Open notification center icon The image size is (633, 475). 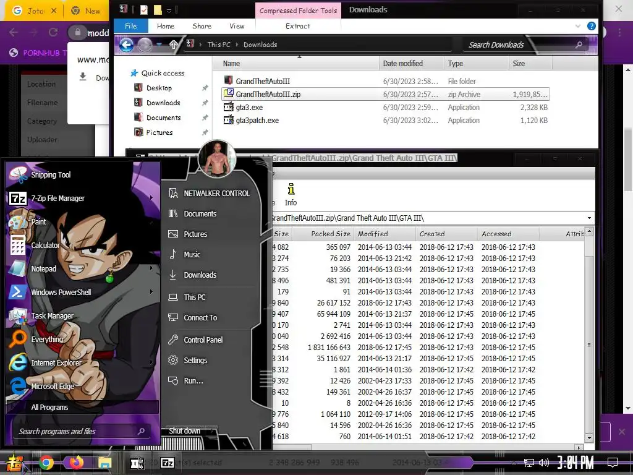tap(613, 463)
